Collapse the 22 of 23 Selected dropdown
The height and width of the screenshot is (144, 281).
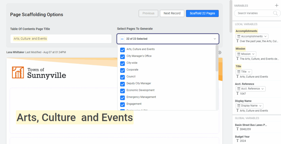215,39
